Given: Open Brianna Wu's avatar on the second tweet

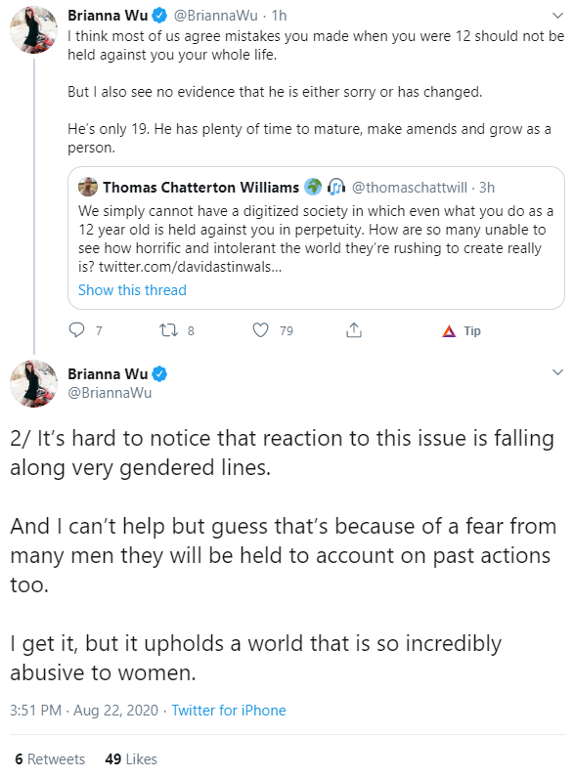Looking at the screenshot, I should [34, 384].
